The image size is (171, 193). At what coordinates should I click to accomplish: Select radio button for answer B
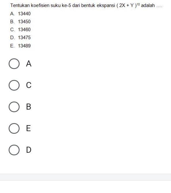[14, 107]
